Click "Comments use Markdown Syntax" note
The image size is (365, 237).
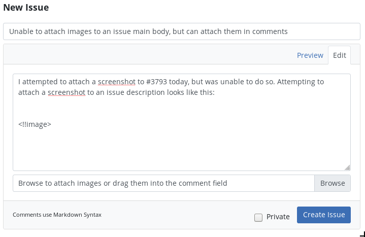pyautogui.click(x=57, y=215)
